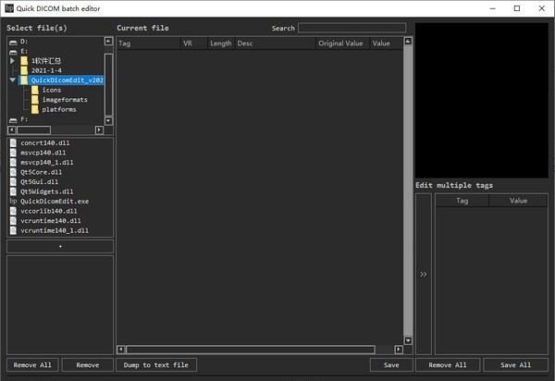
Task: Click the vcruntime140.dll file icon
Action: pyautogui.click(x=13, y=221)
